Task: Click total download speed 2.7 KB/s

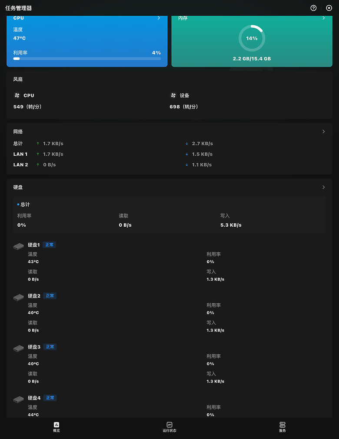Action: [203, 143]
